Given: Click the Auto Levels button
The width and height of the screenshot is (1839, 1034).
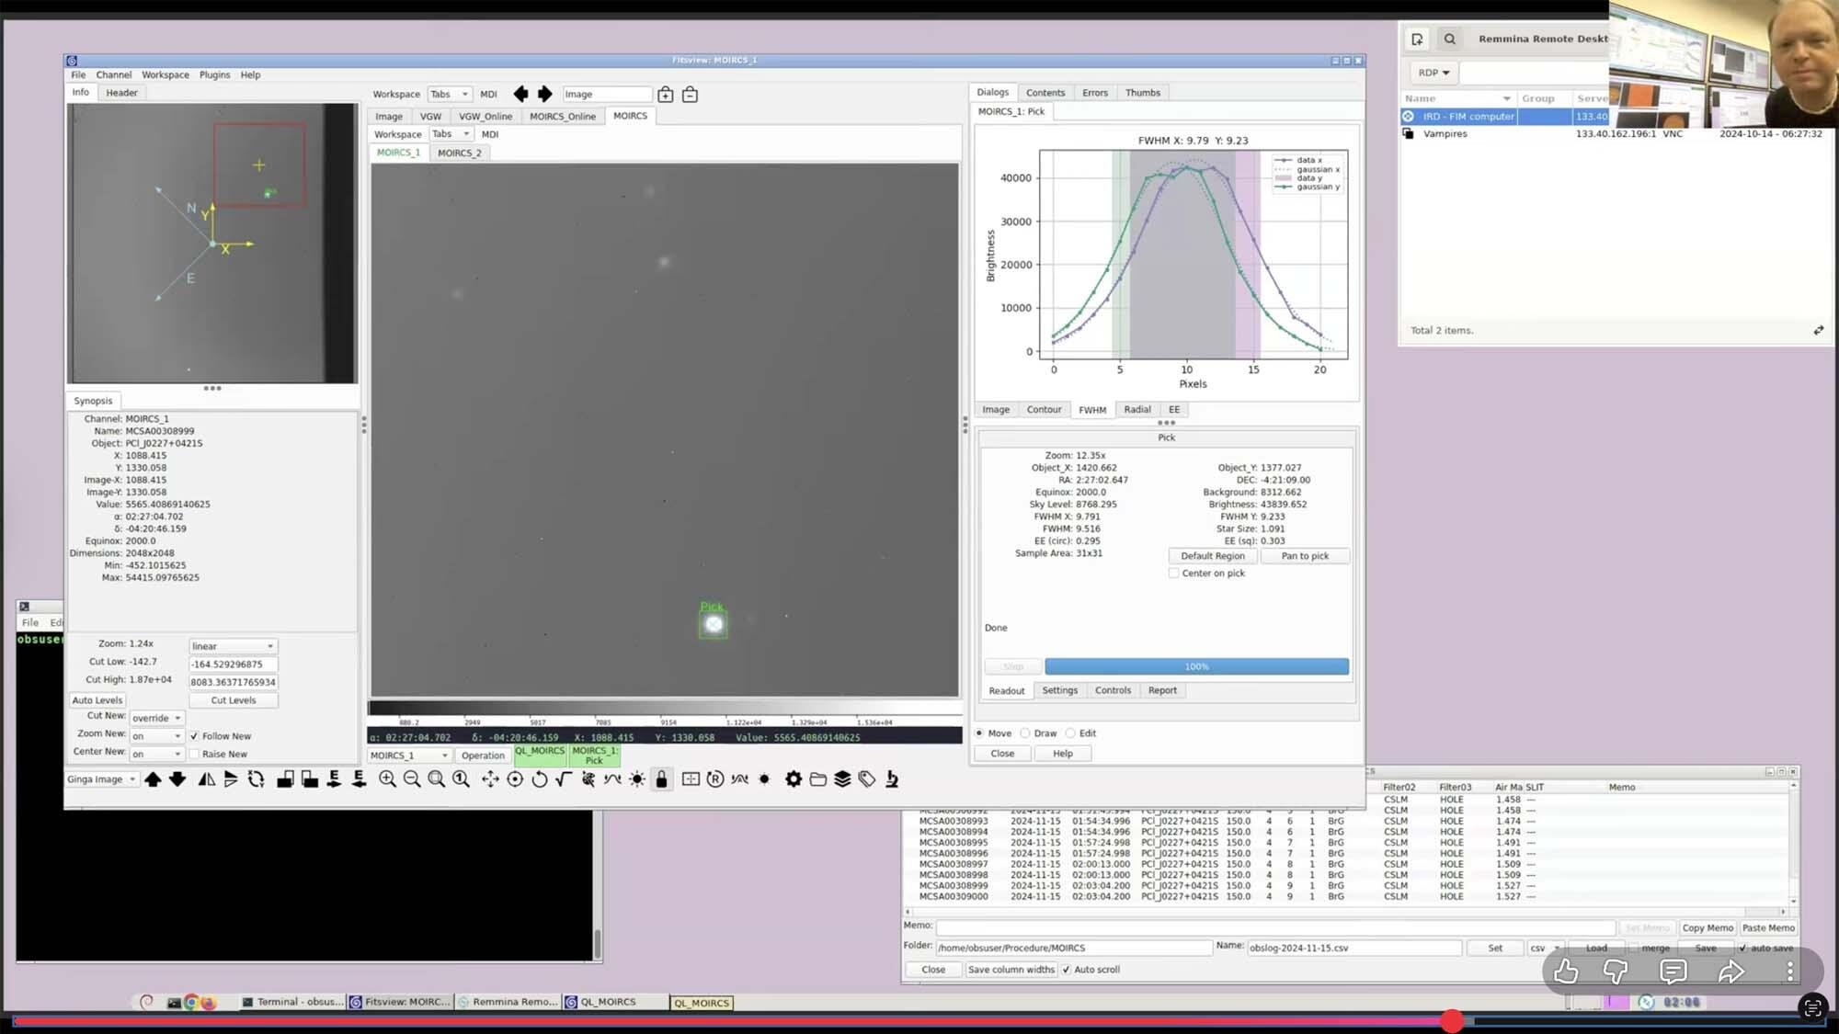Looking at the screenshot, I should [97, 700].
